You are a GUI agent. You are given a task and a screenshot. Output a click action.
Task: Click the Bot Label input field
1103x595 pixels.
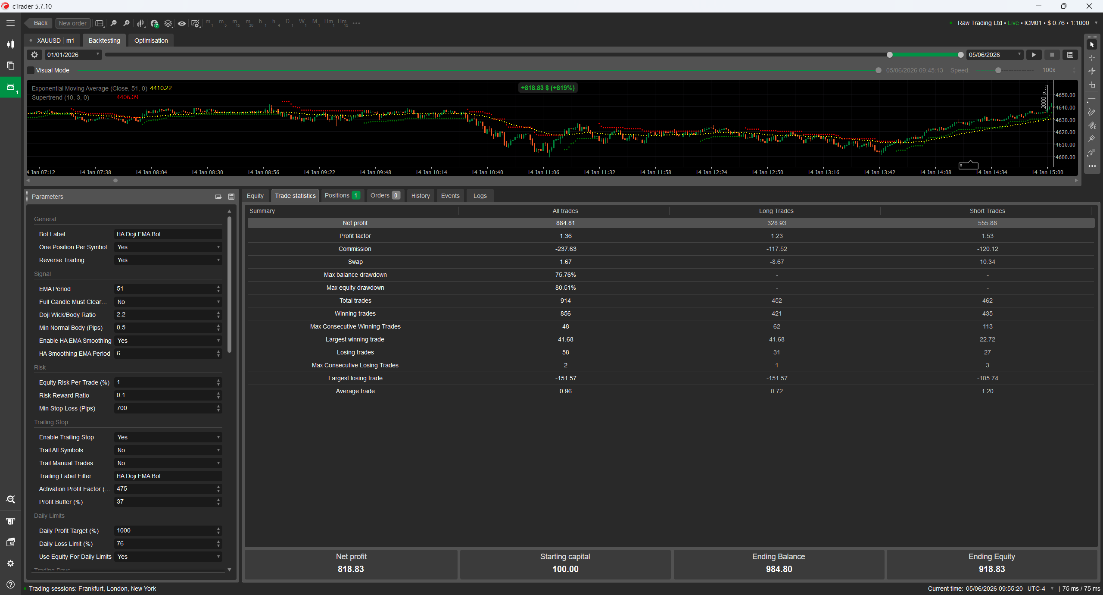(168, 234)
